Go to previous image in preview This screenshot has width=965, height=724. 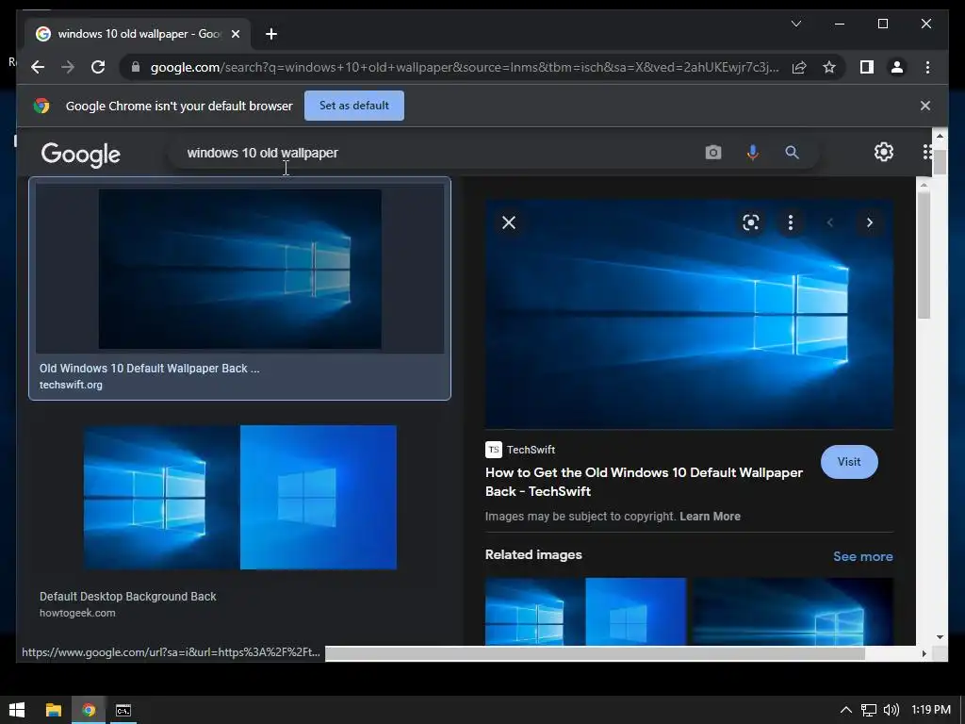(x=829, y=222)
